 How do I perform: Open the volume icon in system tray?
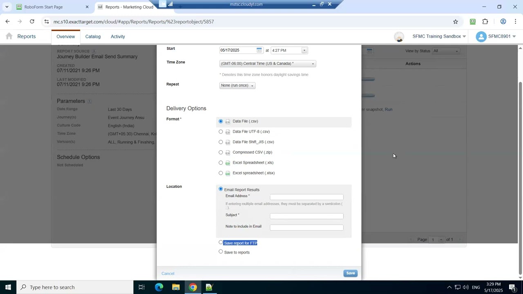466,287
